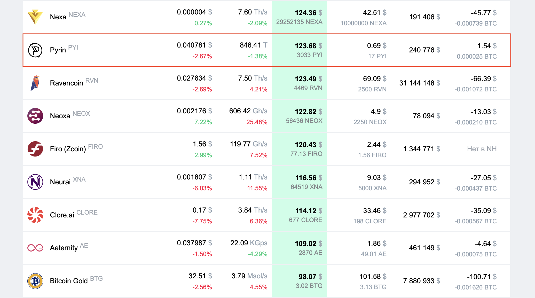
Task: Click the FIRO ticker label
Action: (x=95, y=146)
